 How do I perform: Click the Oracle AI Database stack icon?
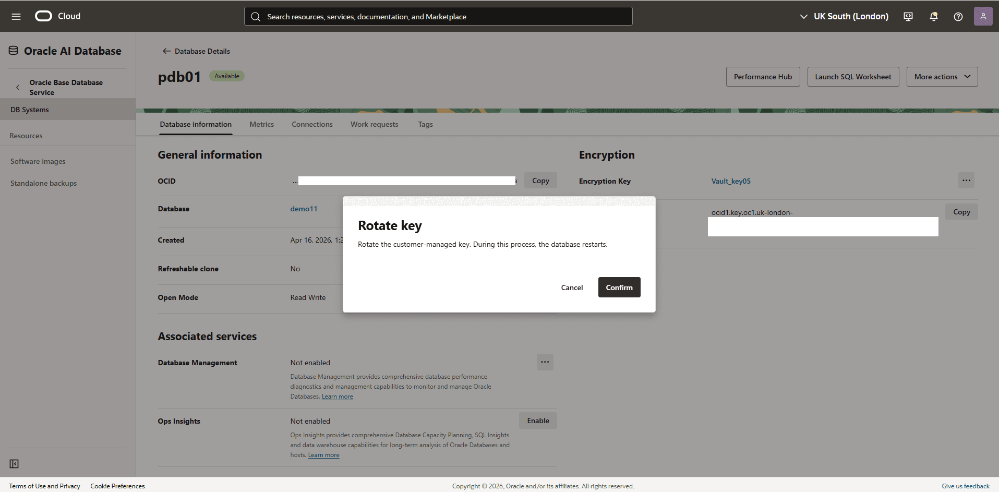pyautogui.click(x=14, y=51)
